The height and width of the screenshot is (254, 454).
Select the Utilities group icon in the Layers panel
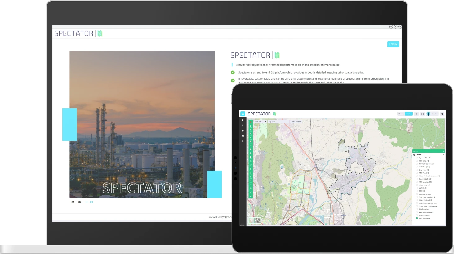pyautogui.click(x=414, y=155)
